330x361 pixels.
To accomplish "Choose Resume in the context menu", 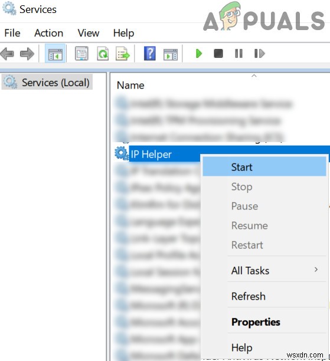I will pos(264,225).
